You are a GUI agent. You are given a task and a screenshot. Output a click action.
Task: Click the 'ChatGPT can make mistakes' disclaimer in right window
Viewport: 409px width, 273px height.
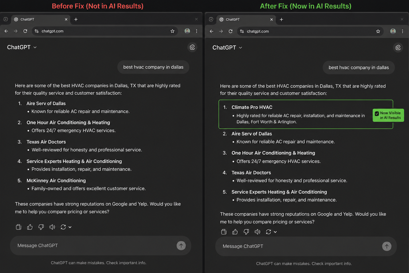click(304, 264)
